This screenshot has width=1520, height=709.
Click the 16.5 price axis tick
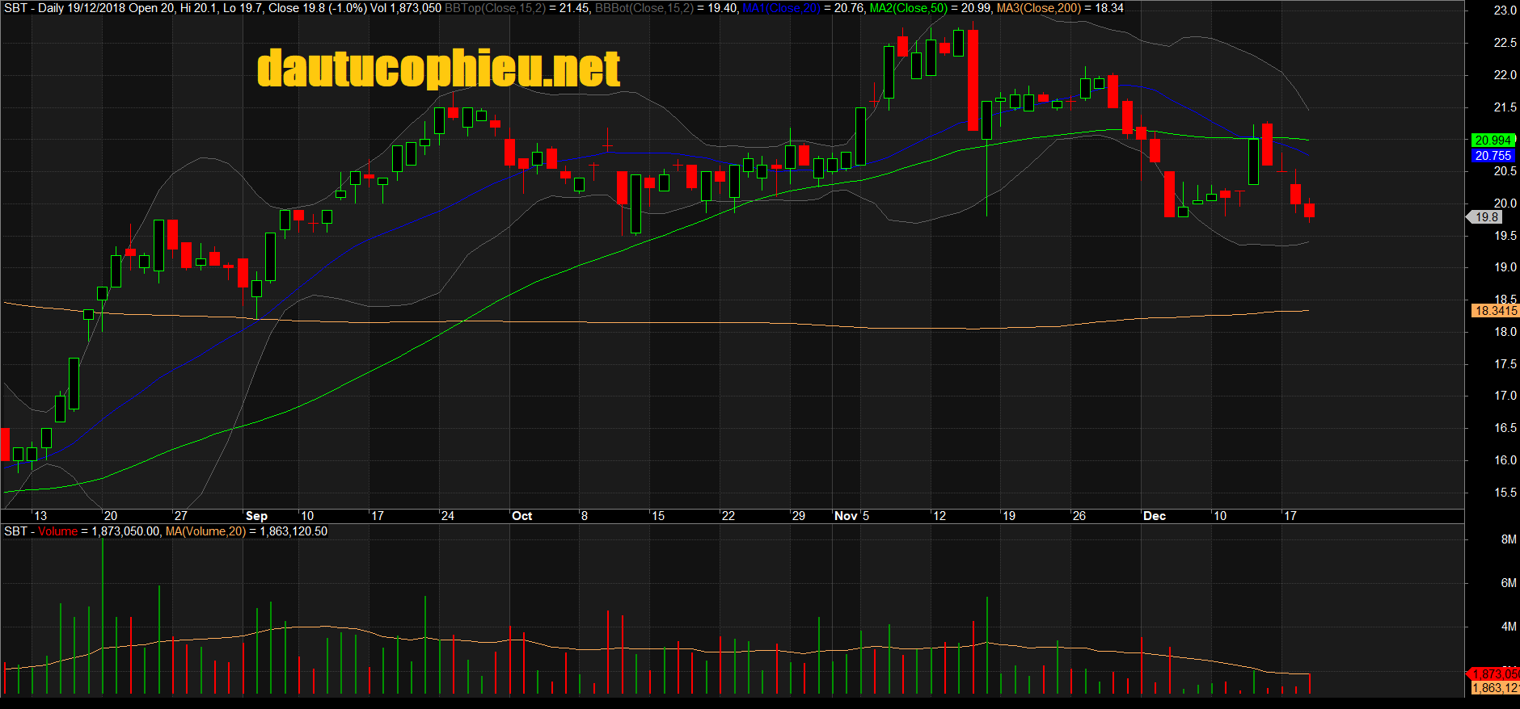point(1505,428)
